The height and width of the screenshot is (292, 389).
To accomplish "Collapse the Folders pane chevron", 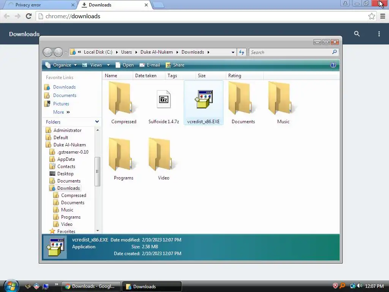I will point(97,122).
